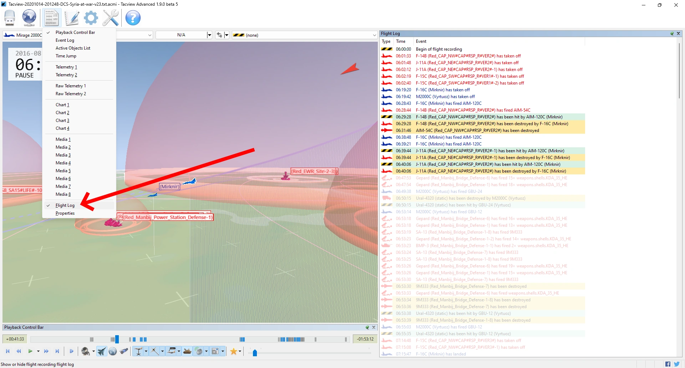
Task: Open the blue question mark Help icon
Action: [x=133, y=18]
